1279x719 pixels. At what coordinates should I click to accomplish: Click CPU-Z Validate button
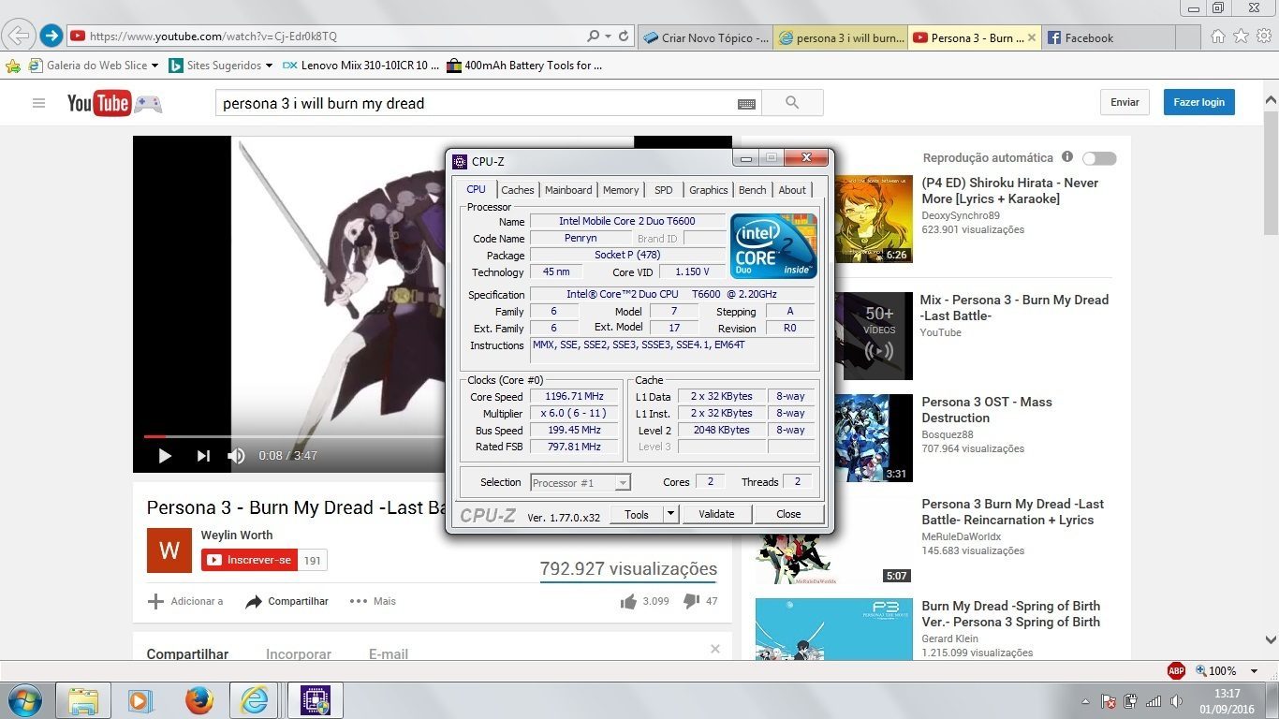point(716,514)
